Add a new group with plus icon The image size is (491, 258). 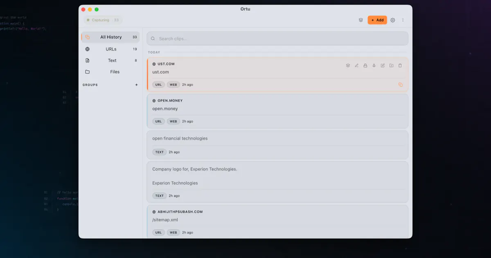pos(137,85)
